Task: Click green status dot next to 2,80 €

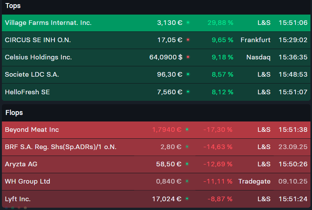Action: (x=187, y=147)
